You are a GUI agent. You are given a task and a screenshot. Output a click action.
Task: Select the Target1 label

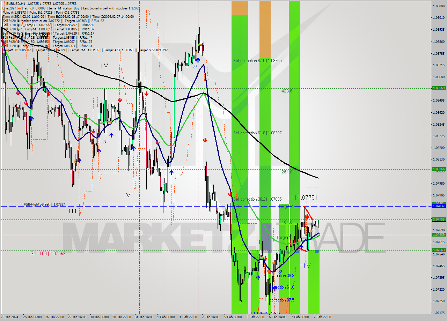(x=283, y=237)
